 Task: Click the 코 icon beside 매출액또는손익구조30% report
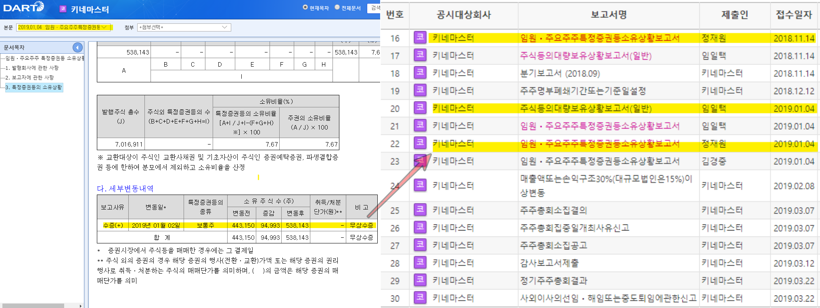tap(420, 185)
